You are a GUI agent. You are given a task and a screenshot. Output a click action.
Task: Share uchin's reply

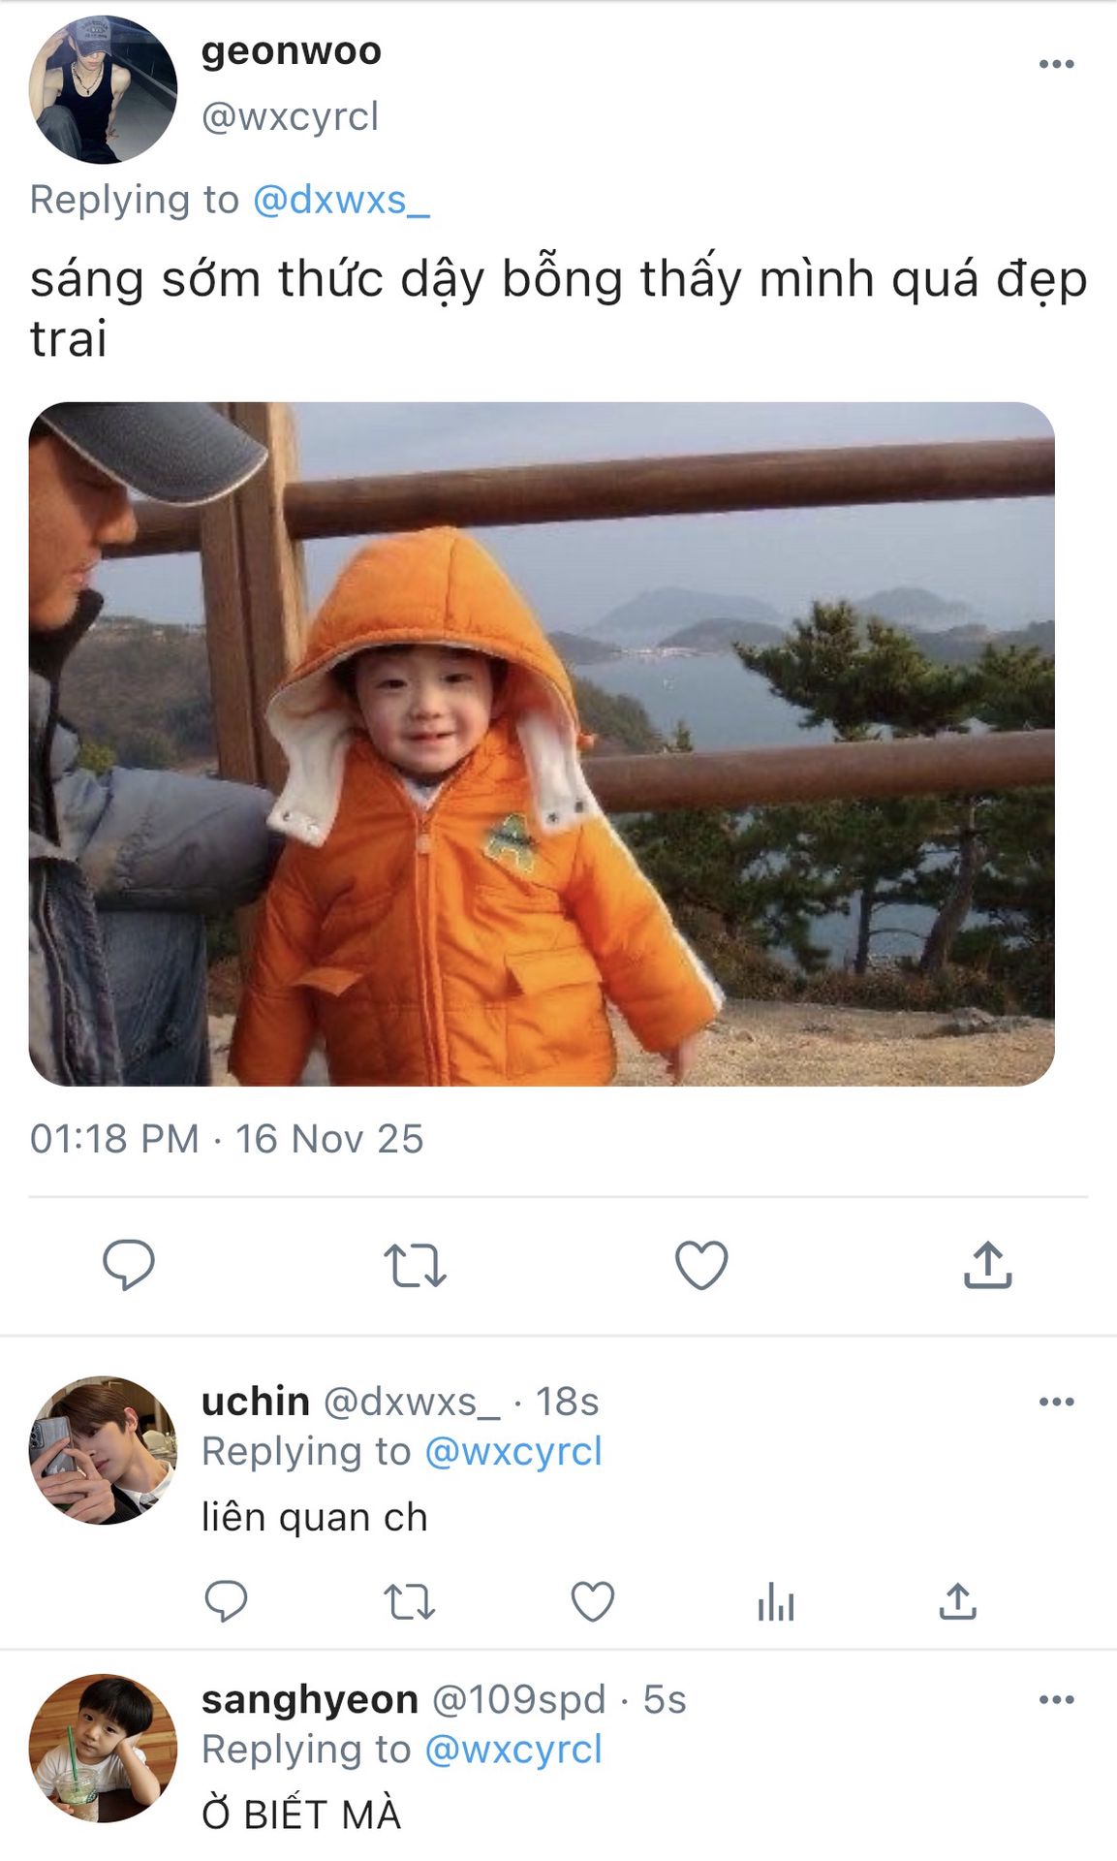[957, 1601]
